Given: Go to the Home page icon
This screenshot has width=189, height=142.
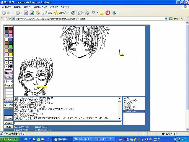Looking at the screenshot, I should (38, 13).
